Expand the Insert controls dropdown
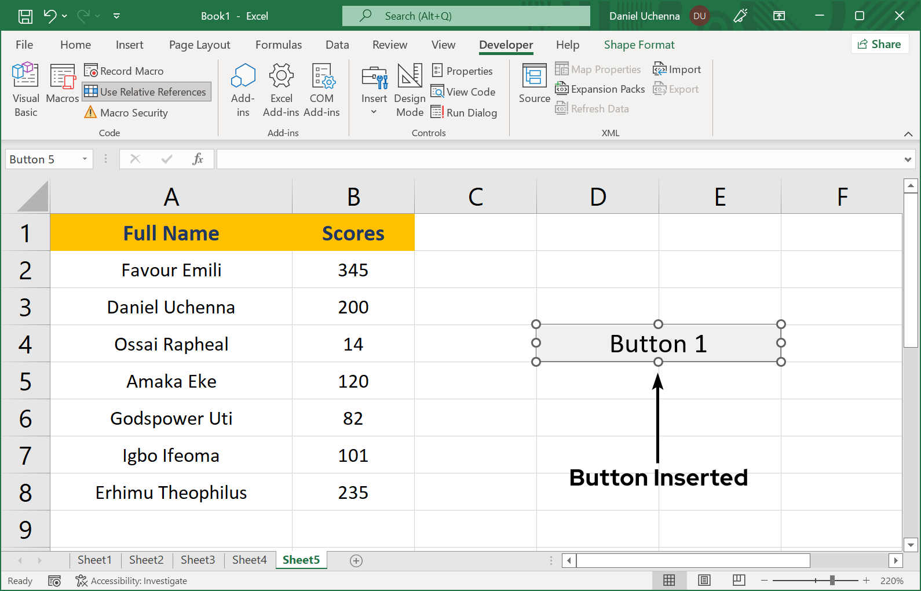921x591 pixels. coord(374,111)
